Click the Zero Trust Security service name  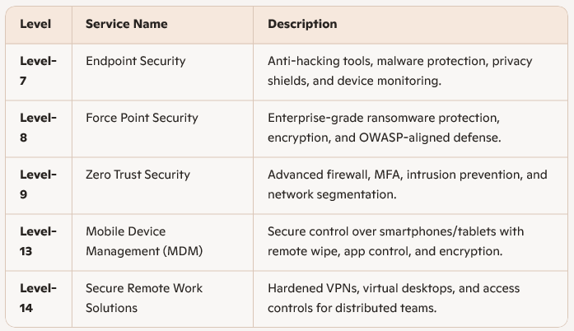pyautogui.click(x=138, y=175)
